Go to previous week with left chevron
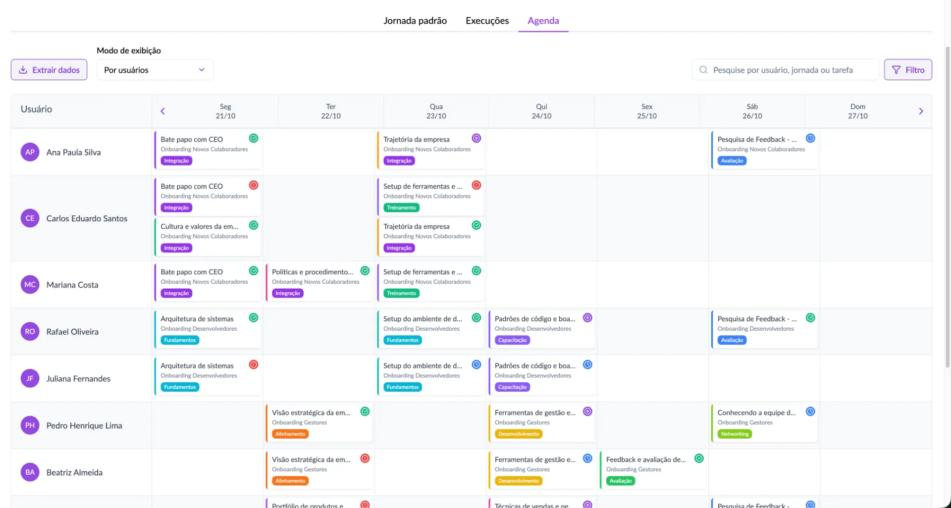 (162, 111)
